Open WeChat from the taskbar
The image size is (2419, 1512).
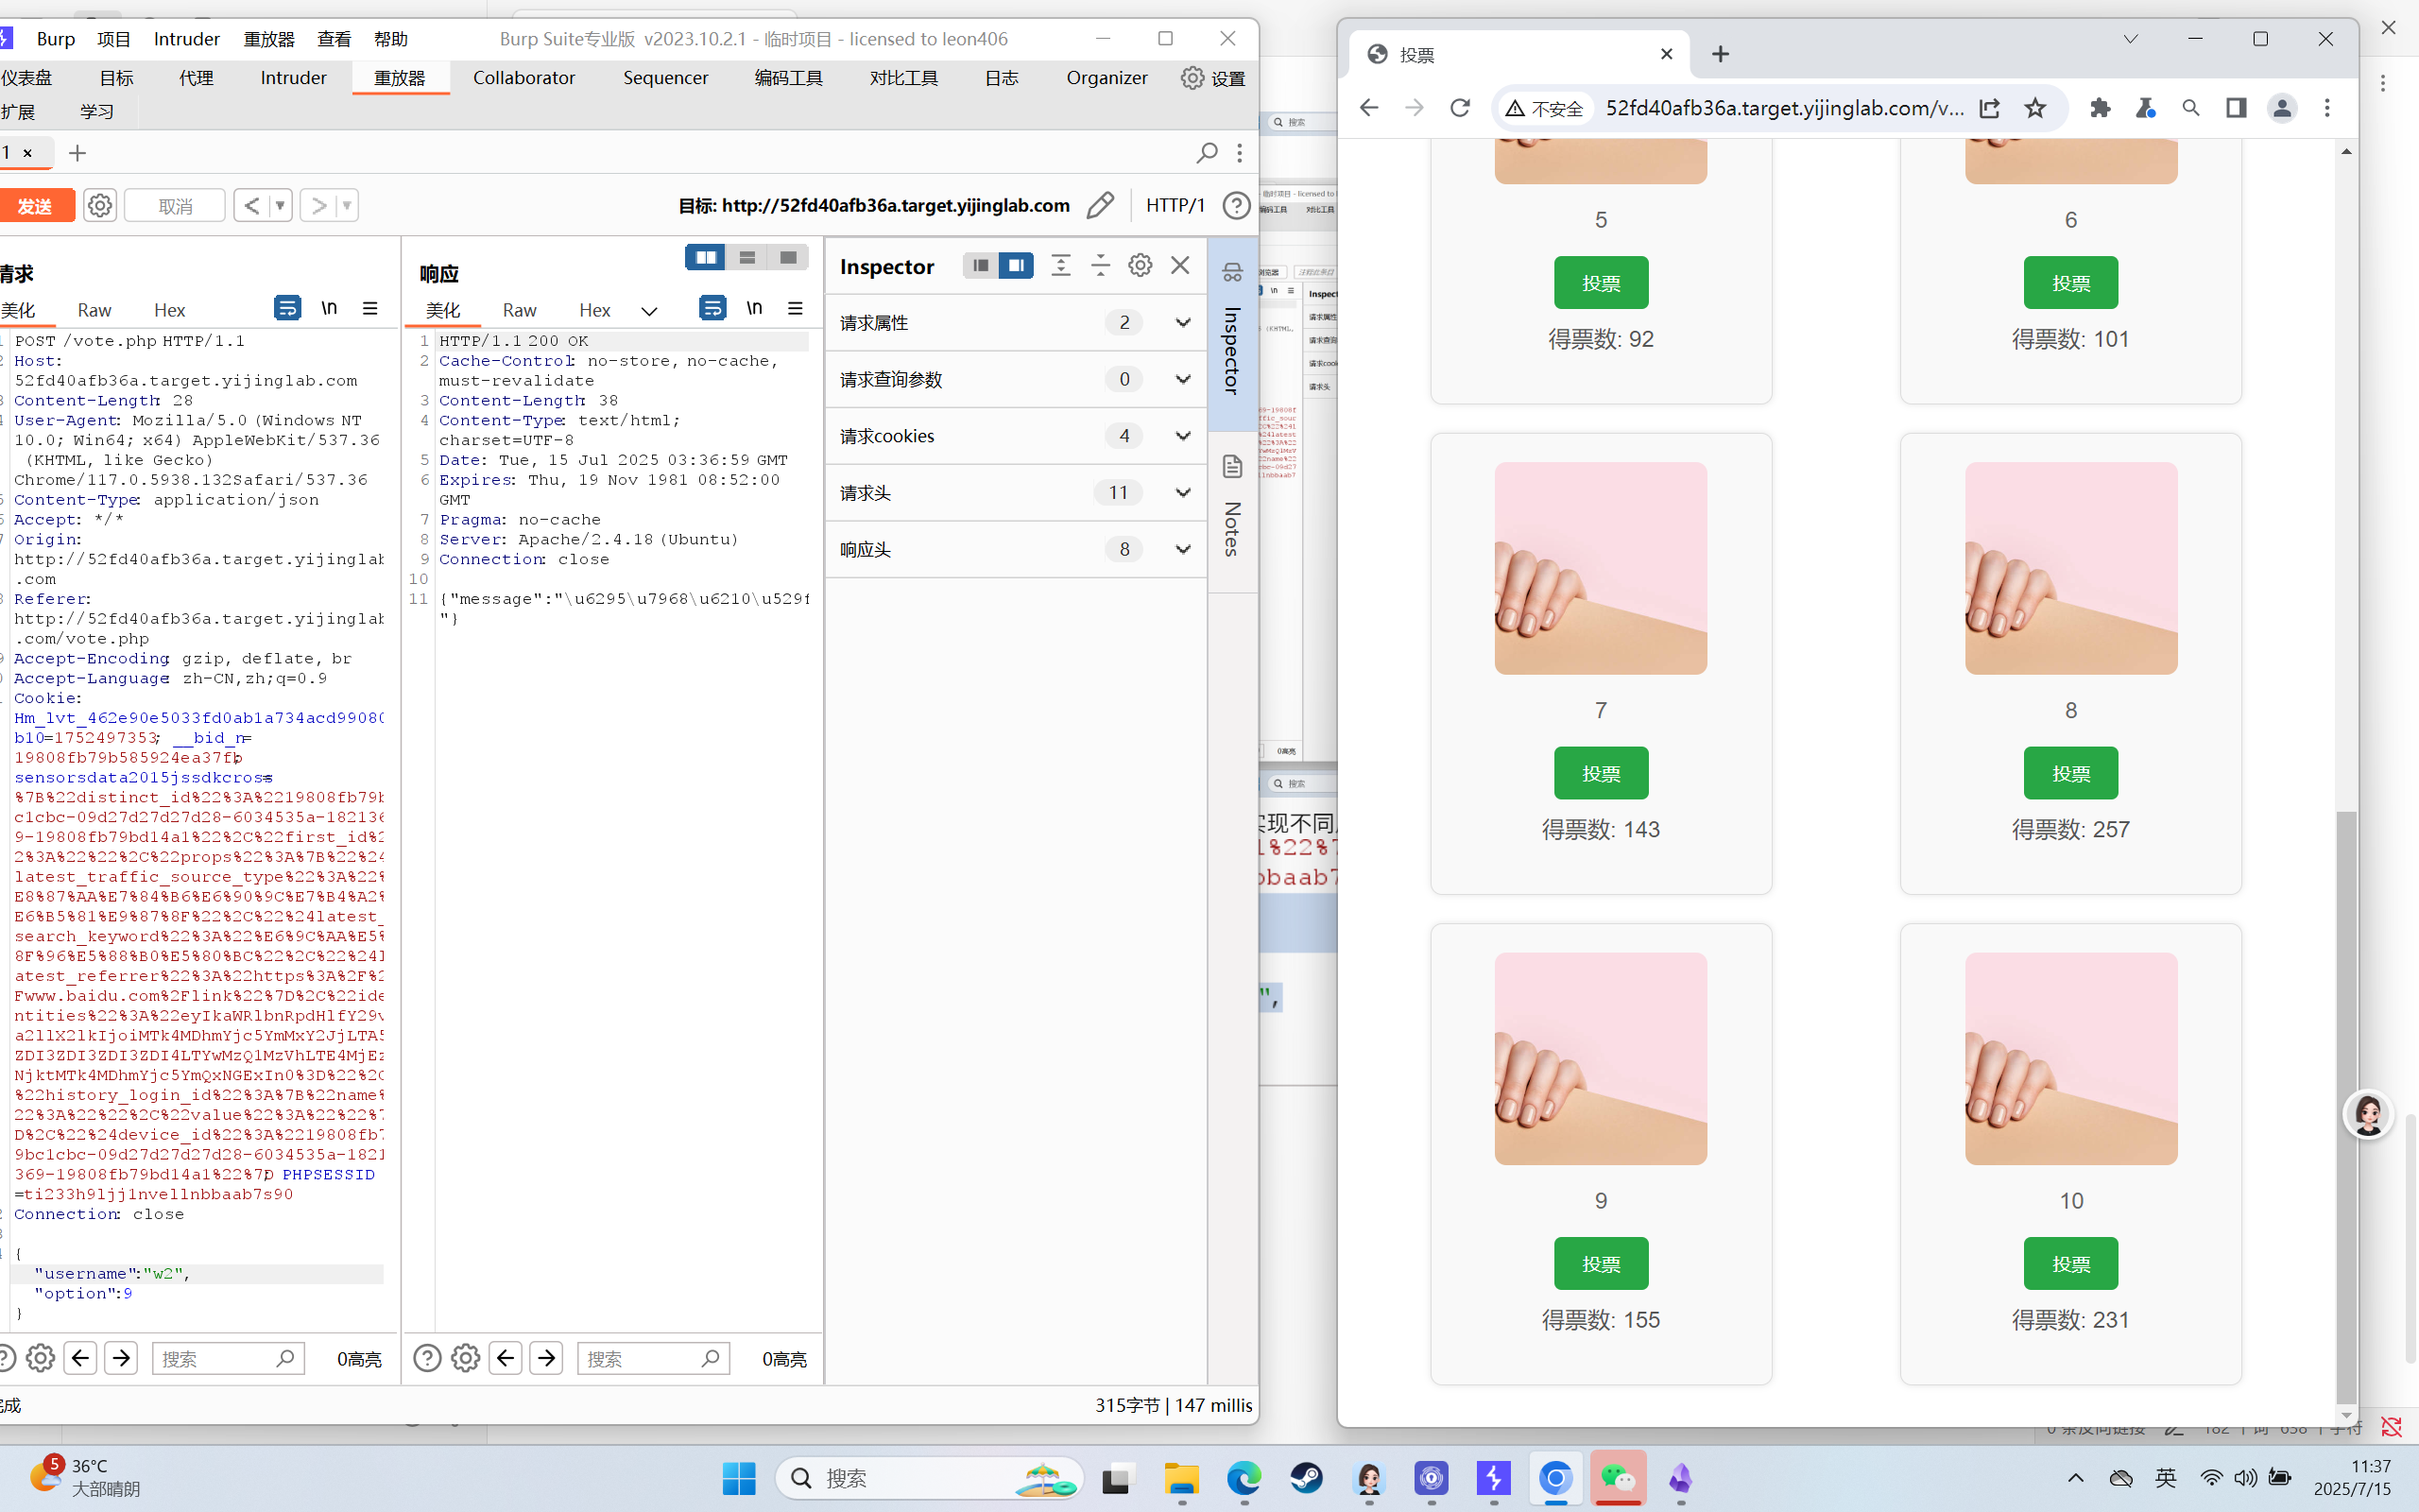[x=1620, y=1479]
